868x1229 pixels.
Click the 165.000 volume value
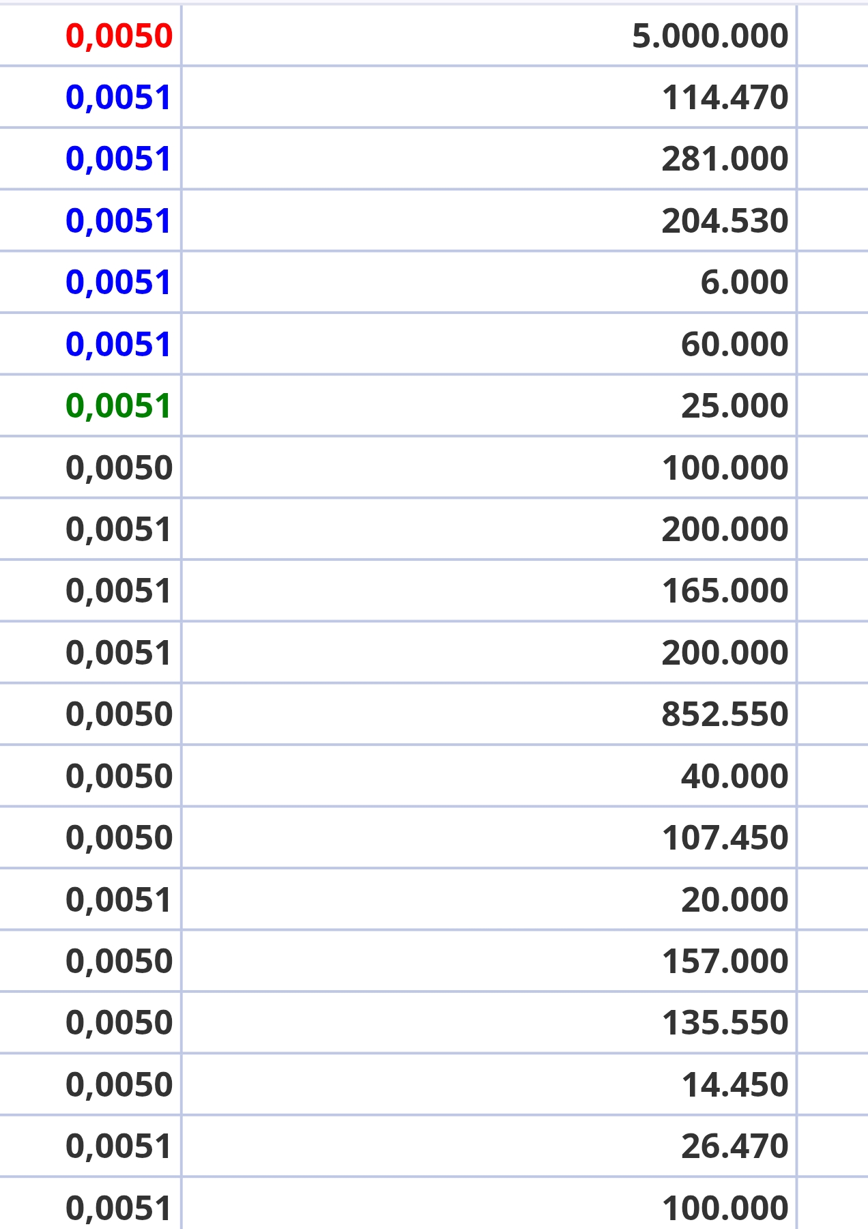point(725,591)
